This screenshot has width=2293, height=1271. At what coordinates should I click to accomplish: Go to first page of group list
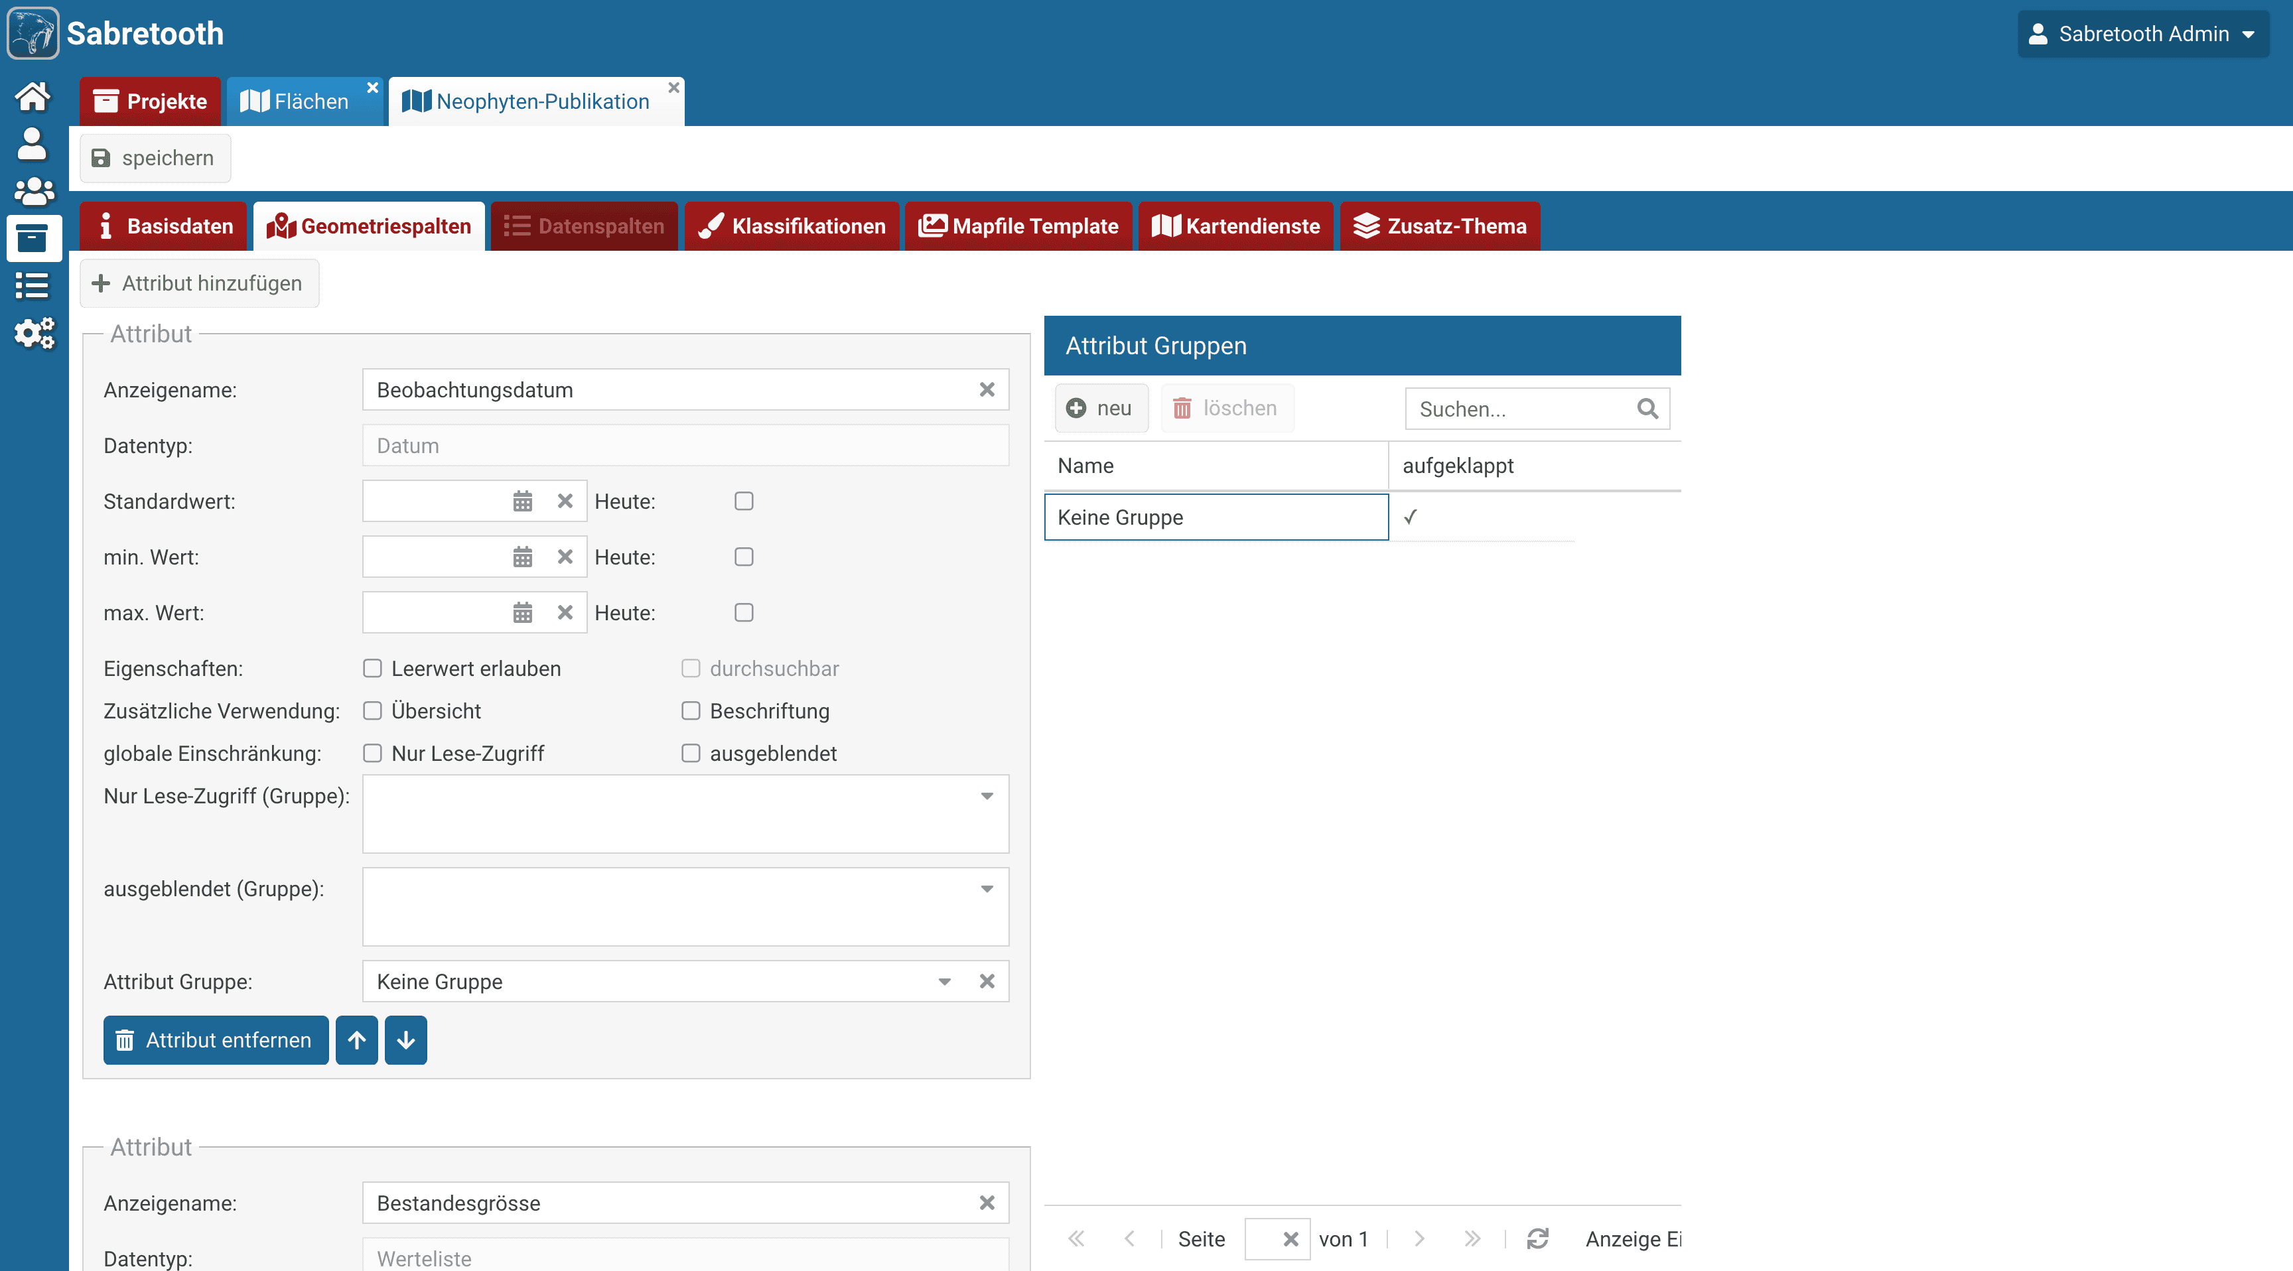(x=1076, y=1239)
